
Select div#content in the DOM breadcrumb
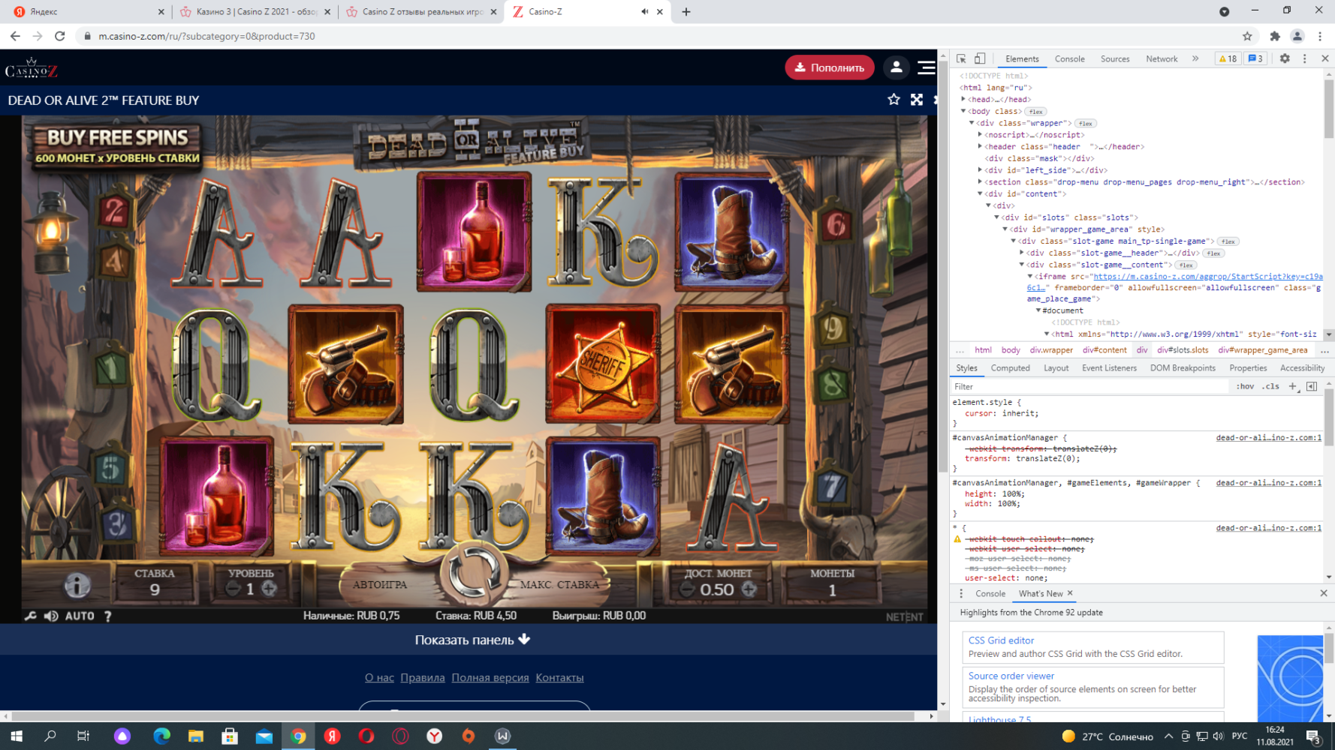(x=1104, y=350)
